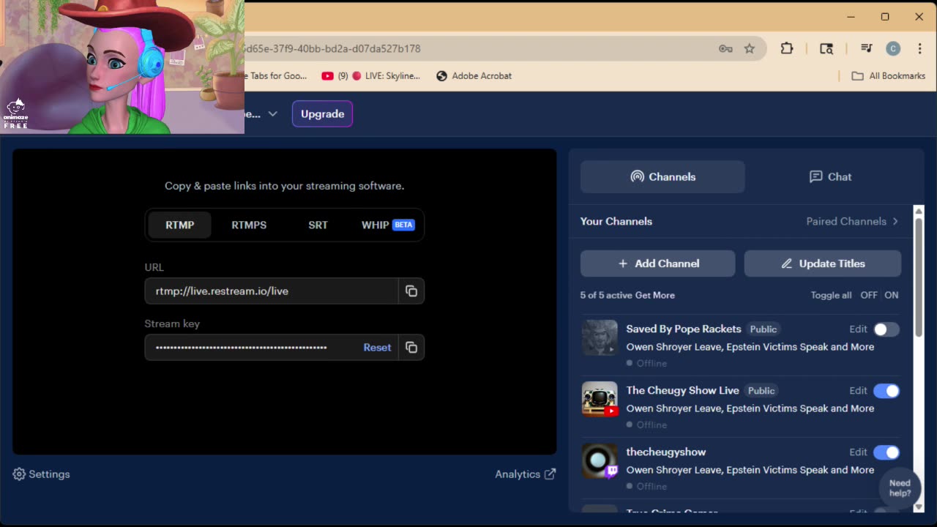Disable thecheugyshow channel toggle
The image size is (937, 527).
tap(886, 452)
